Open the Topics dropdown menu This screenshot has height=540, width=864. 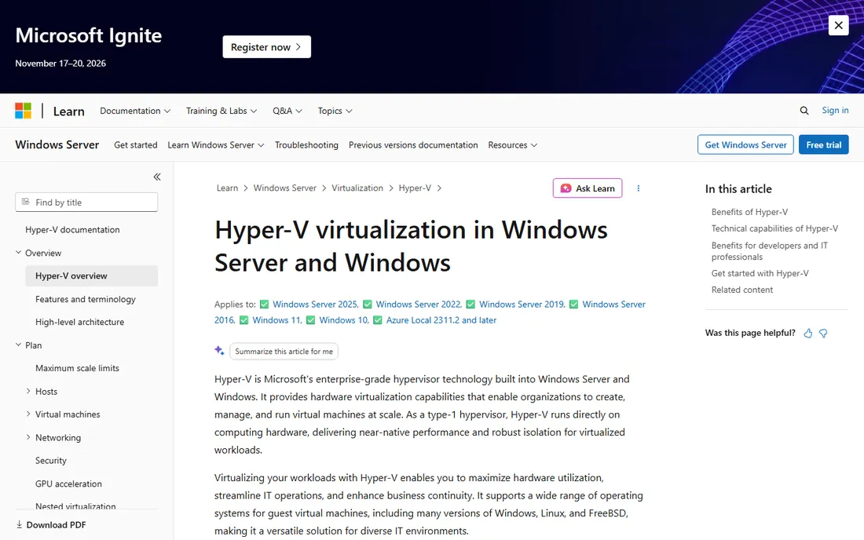coord(335,111)
